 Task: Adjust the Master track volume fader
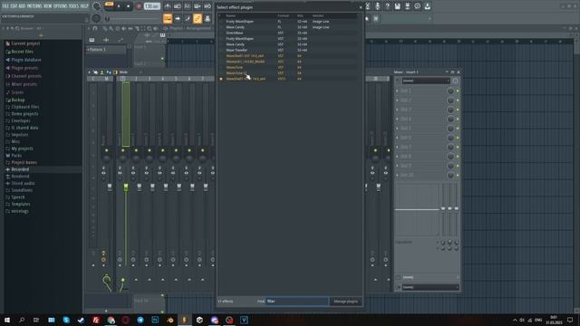110,187
